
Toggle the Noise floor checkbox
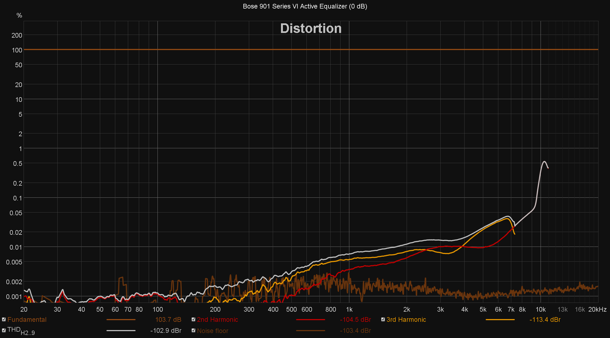coord(193,330)
